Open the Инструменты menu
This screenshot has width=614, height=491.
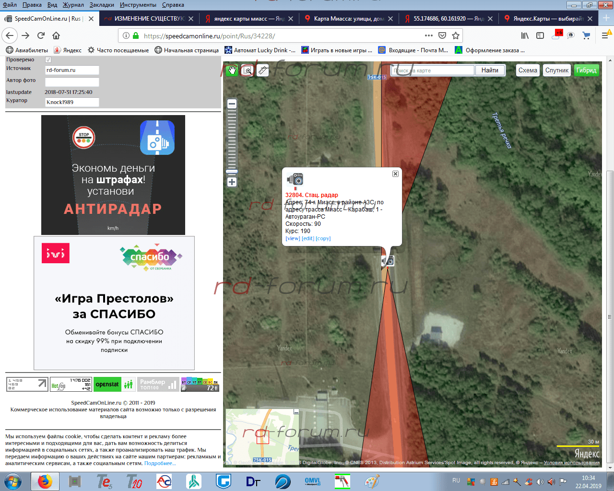pyautogui.click(x=138, y=5)
